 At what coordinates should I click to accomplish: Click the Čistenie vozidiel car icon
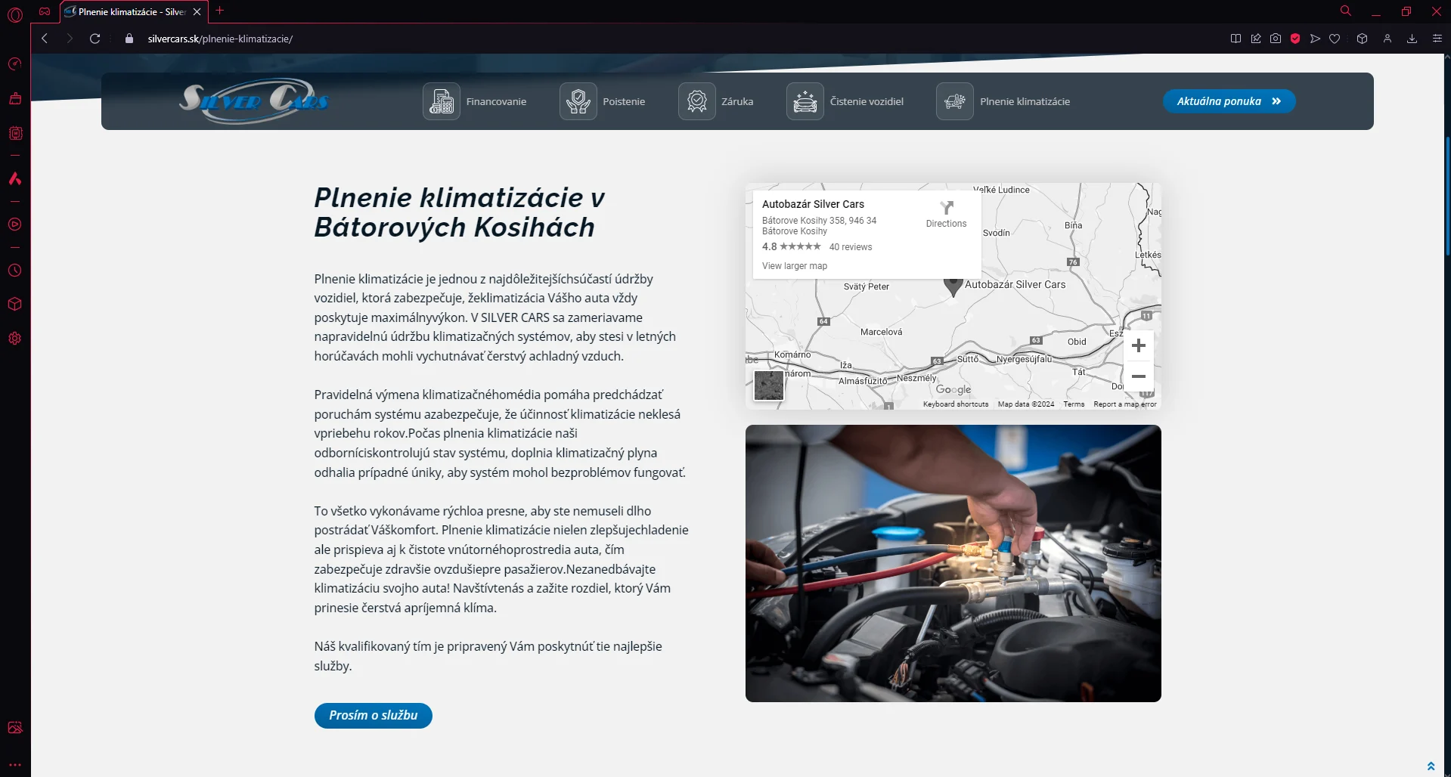click(x=805, y=101)
